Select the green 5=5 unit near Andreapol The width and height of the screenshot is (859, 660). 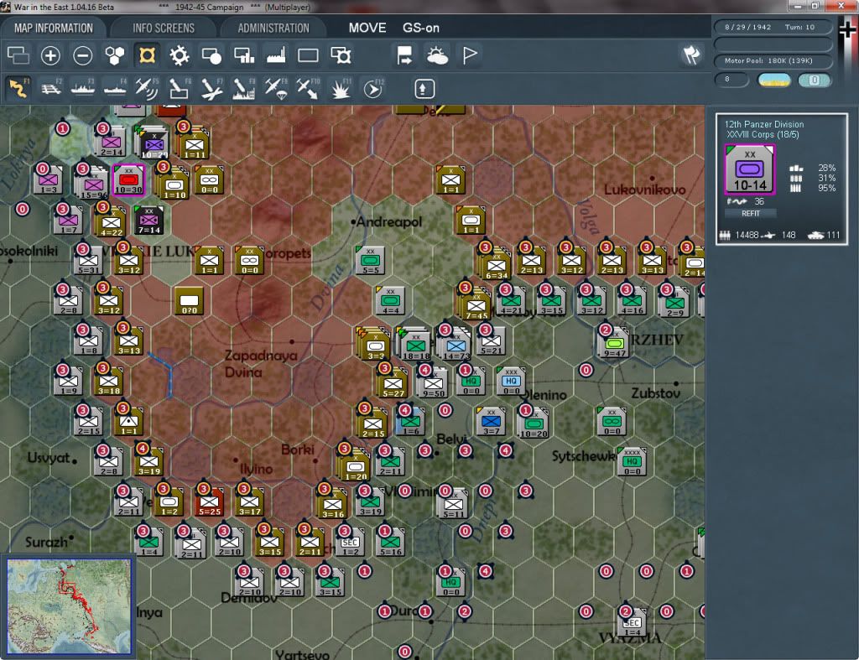370,260
